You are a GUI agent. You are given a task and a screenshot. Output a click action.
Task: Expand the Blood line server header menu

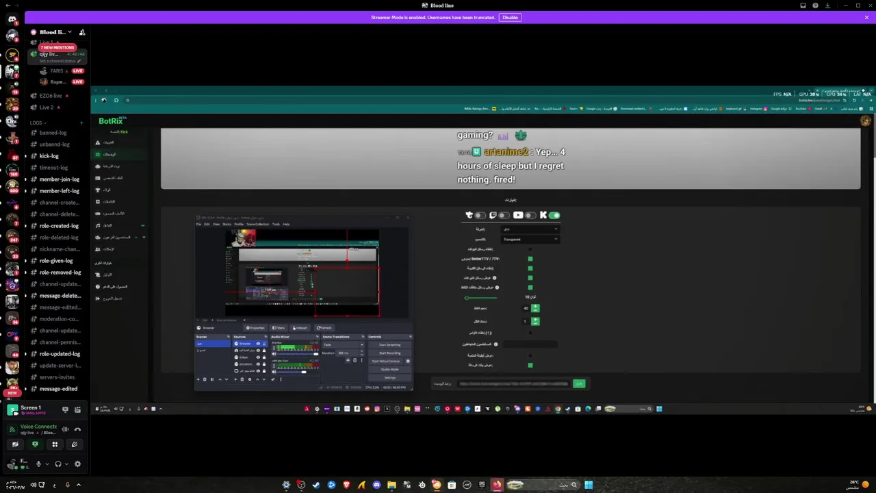tap(55, 32)
